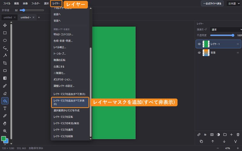Select the Brush tool
This screenshot has height=151, width=242.
(x=5, y=86)
